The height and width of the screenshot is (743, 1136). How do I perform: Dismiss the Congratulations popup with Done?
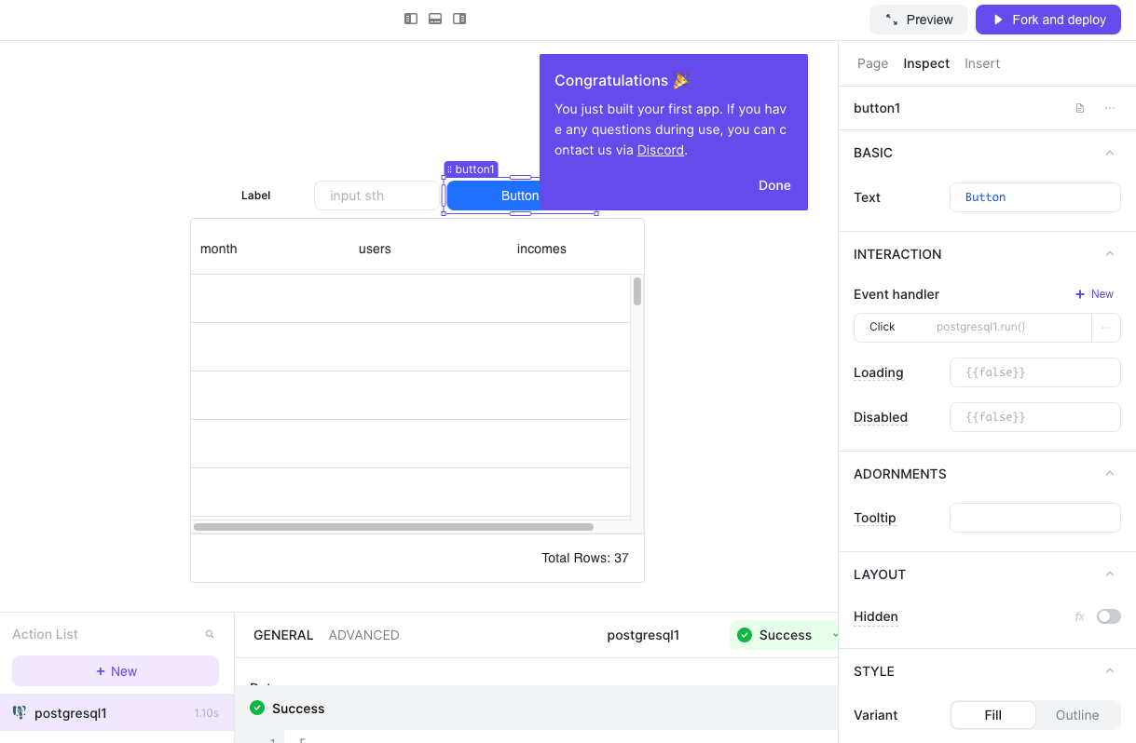coord(774,185)
